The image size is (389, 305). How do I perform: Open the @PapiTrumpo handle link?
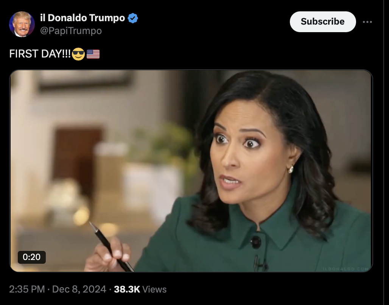[71, 31]
